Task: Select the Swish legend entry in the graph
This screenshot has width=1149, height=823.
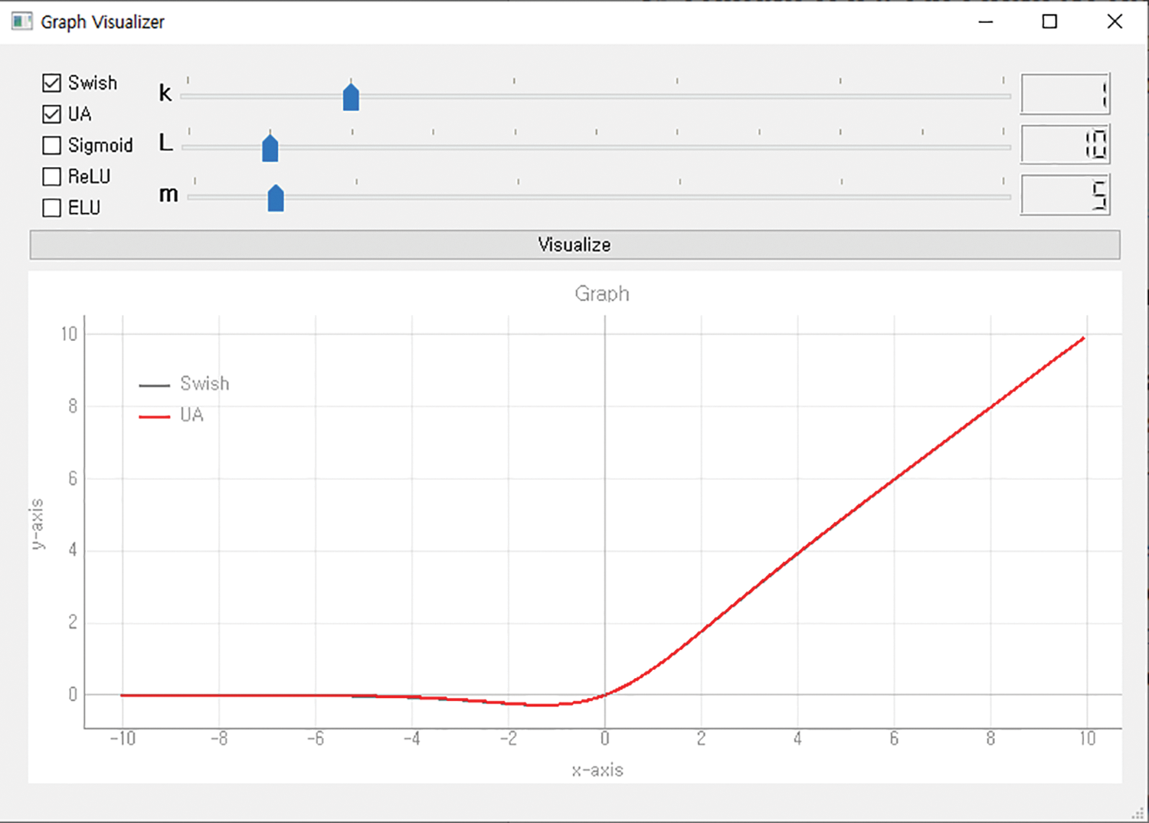Action: click(205, 383)
